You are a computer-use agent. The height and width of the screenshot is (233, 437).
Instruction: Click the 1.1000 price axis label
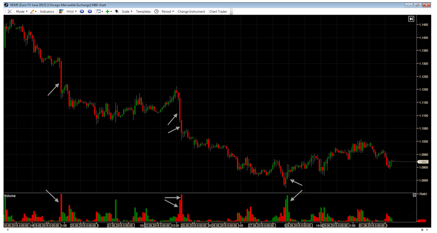tap(424, 141)
